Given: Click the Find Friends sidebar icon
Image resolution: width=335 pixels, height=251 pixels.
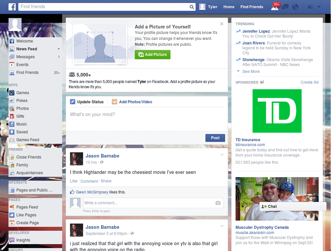Looking at the screenshot, I should click(12, 73).
